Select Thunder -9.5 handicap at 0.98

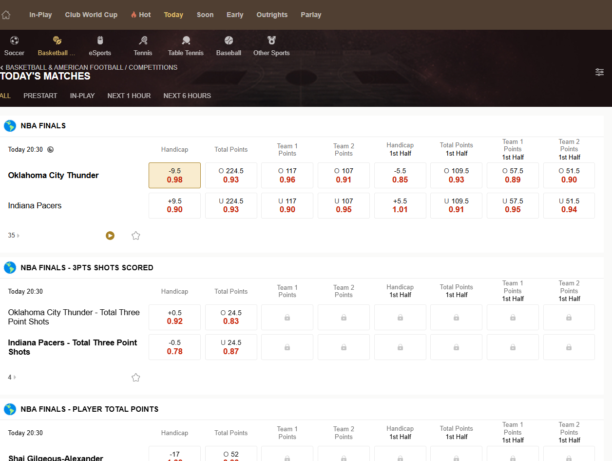click(x=174, y=175)
